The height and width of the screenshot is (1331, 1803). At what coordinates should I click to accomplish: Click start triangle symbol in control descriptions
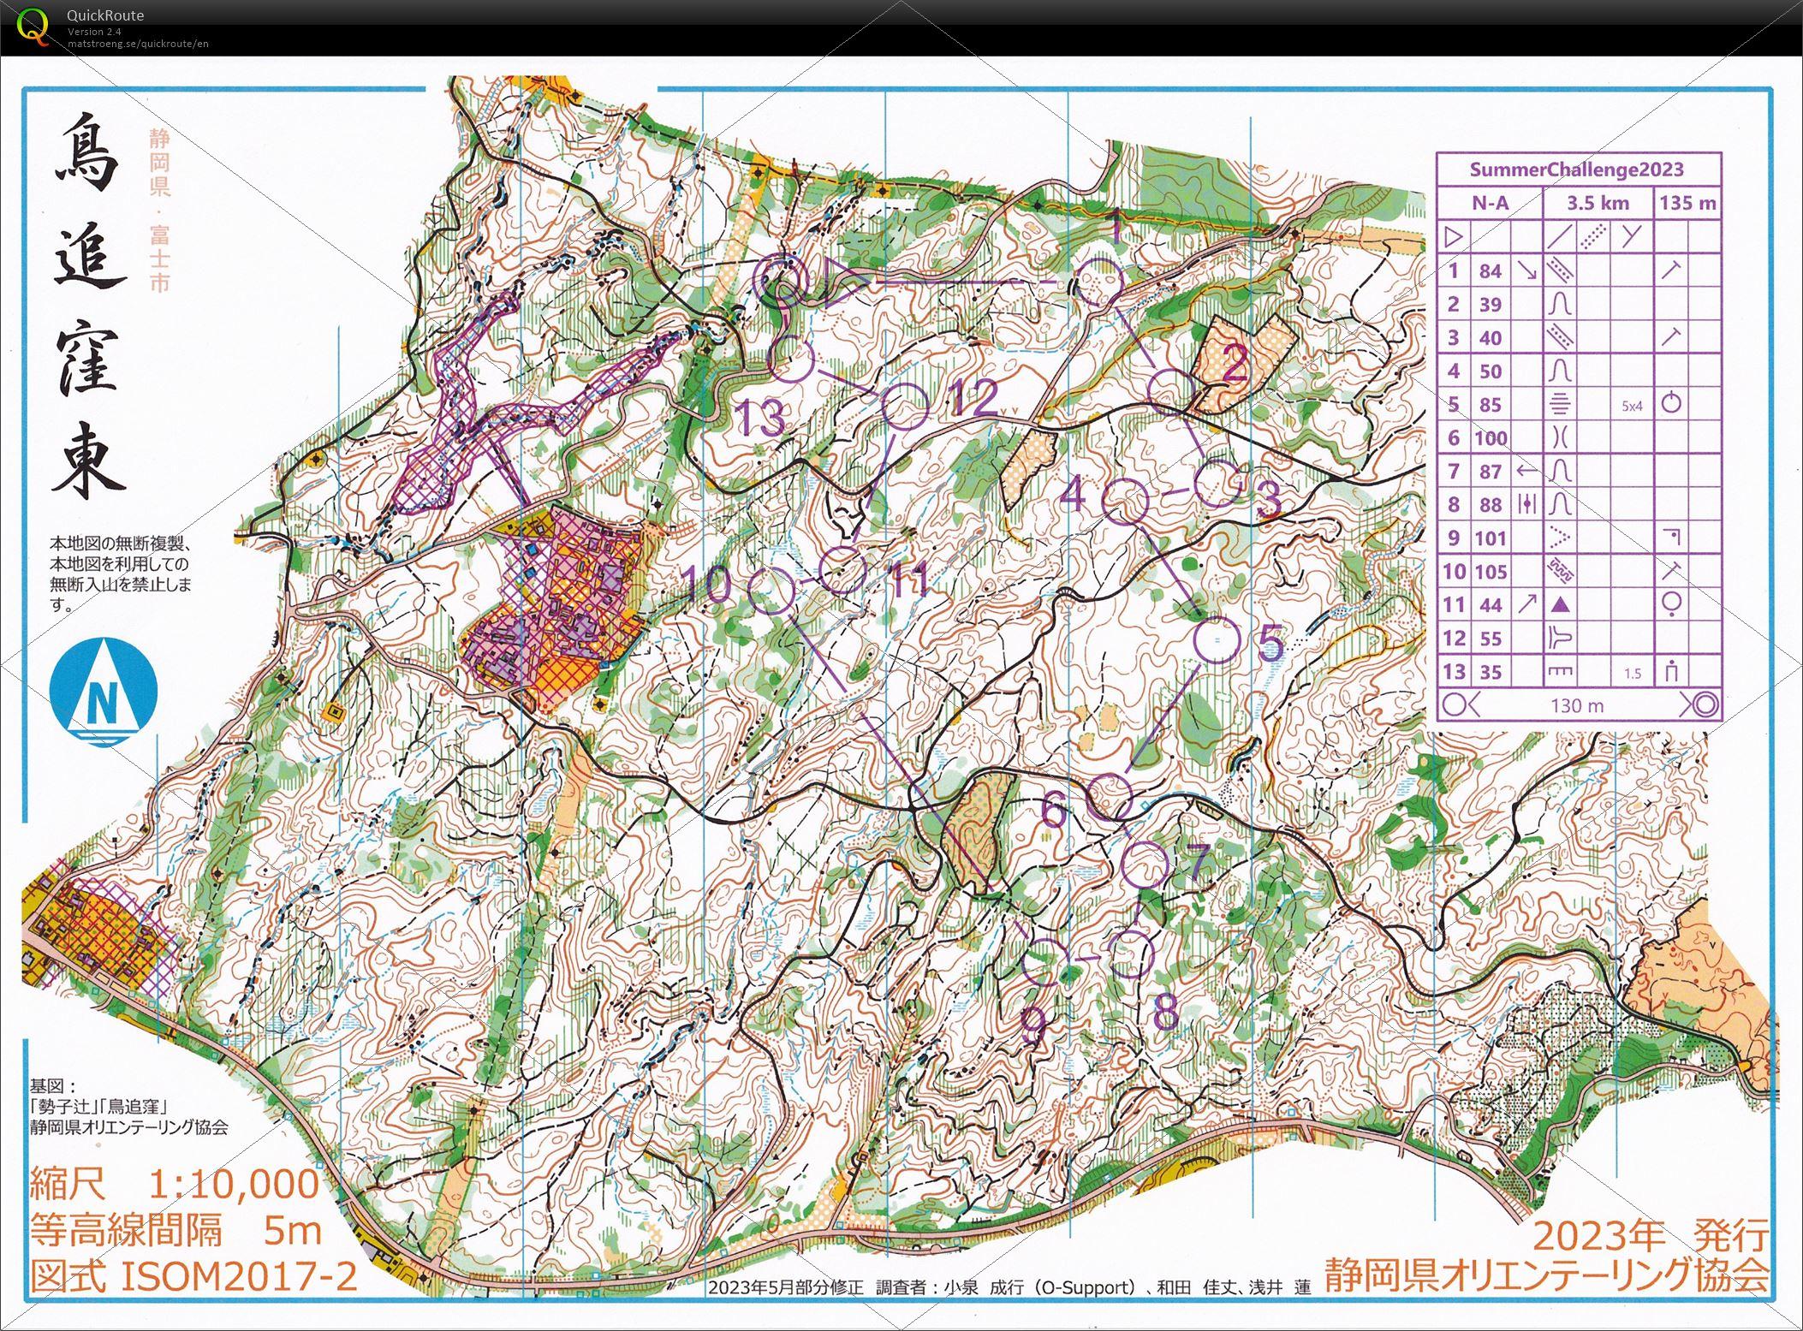[x=1455, y=236]
